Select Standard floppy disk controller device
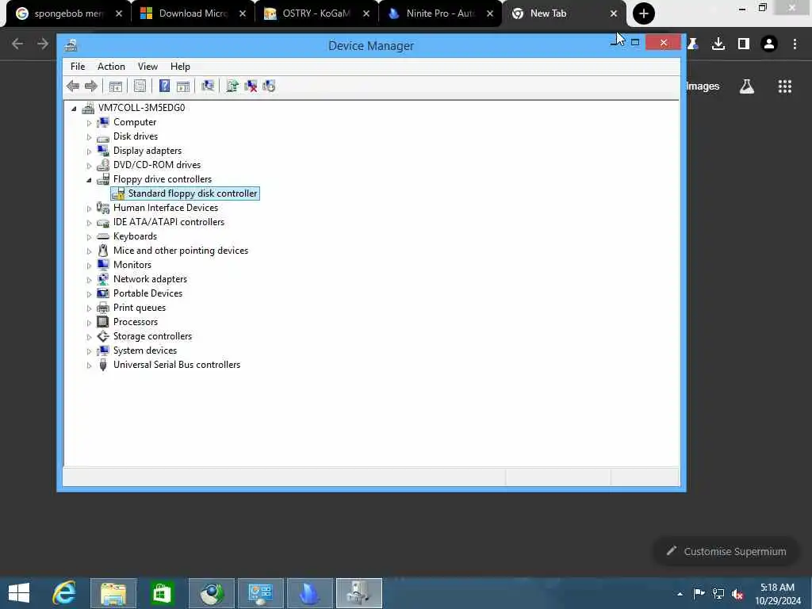 (192, 193)
